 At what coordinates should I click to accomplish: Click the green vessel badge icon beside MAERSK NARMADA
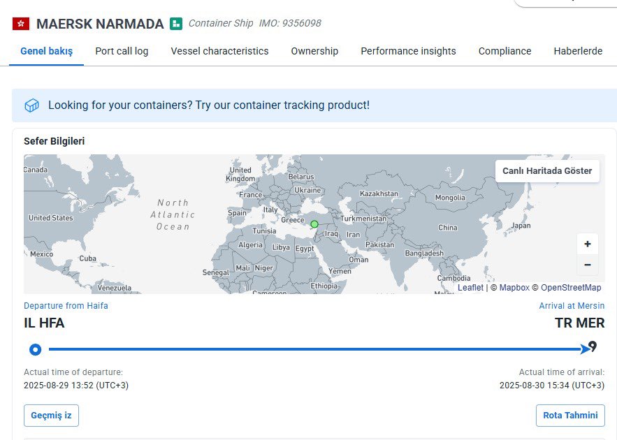tap(176, 24)
